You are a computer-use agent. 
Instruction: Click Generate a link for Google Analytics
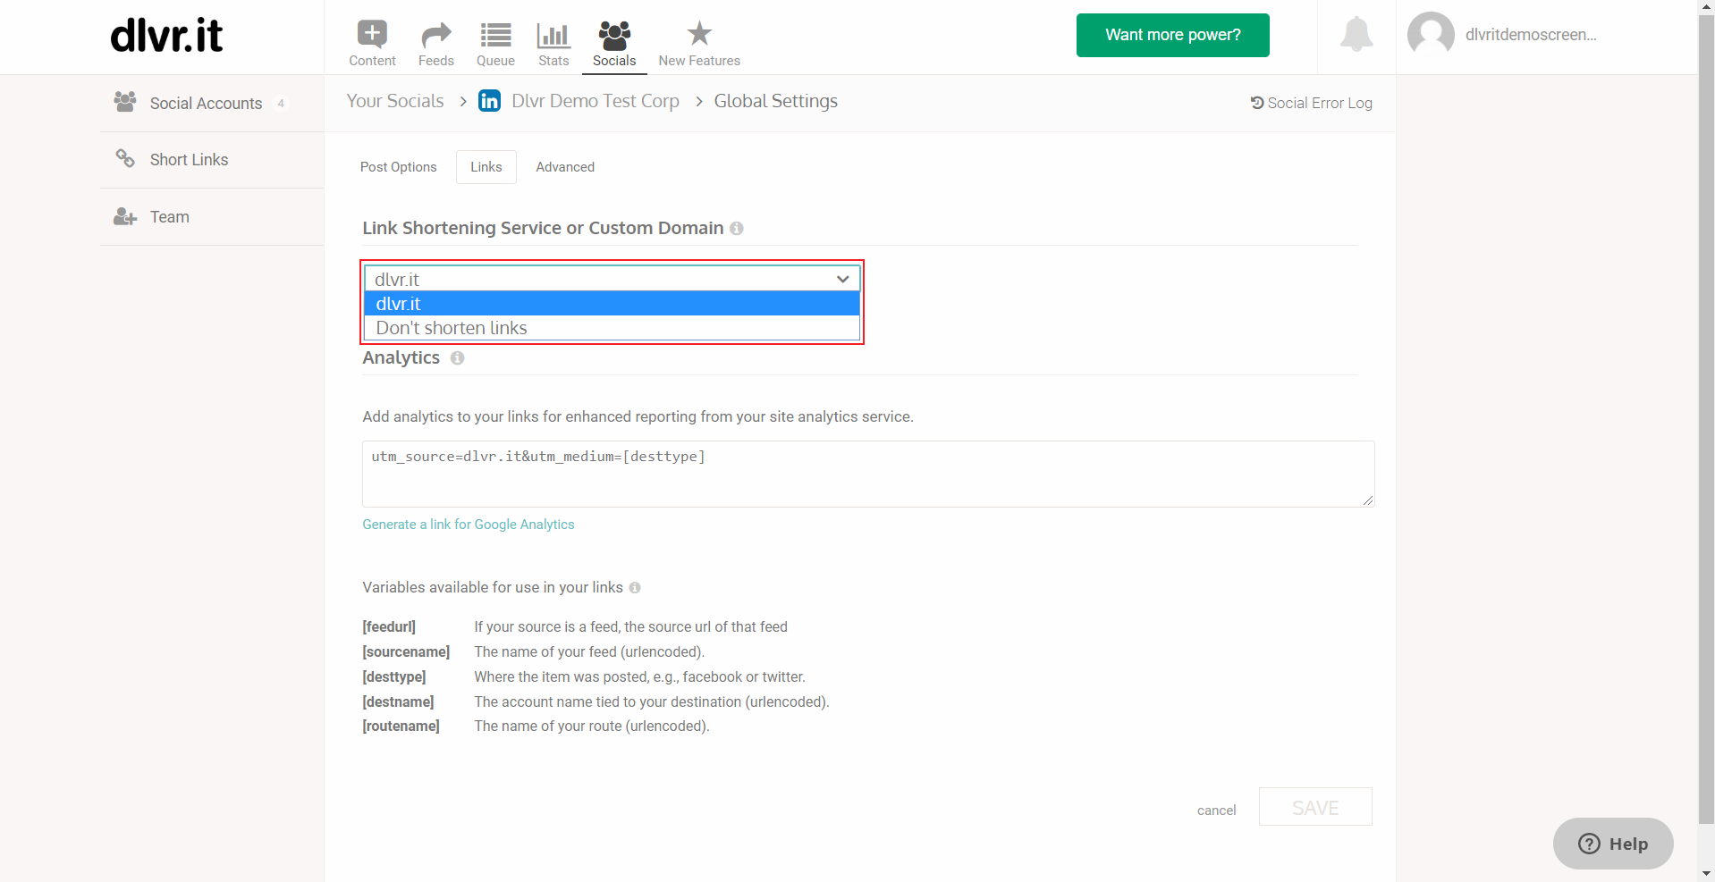469,525
